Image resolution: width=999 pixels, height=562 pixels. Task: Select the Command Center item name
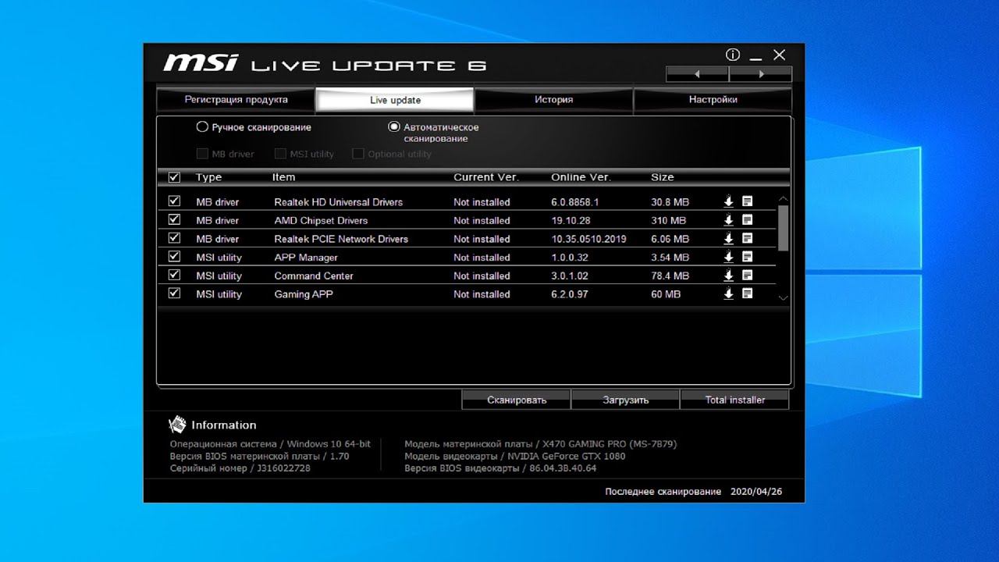point(314,276)
